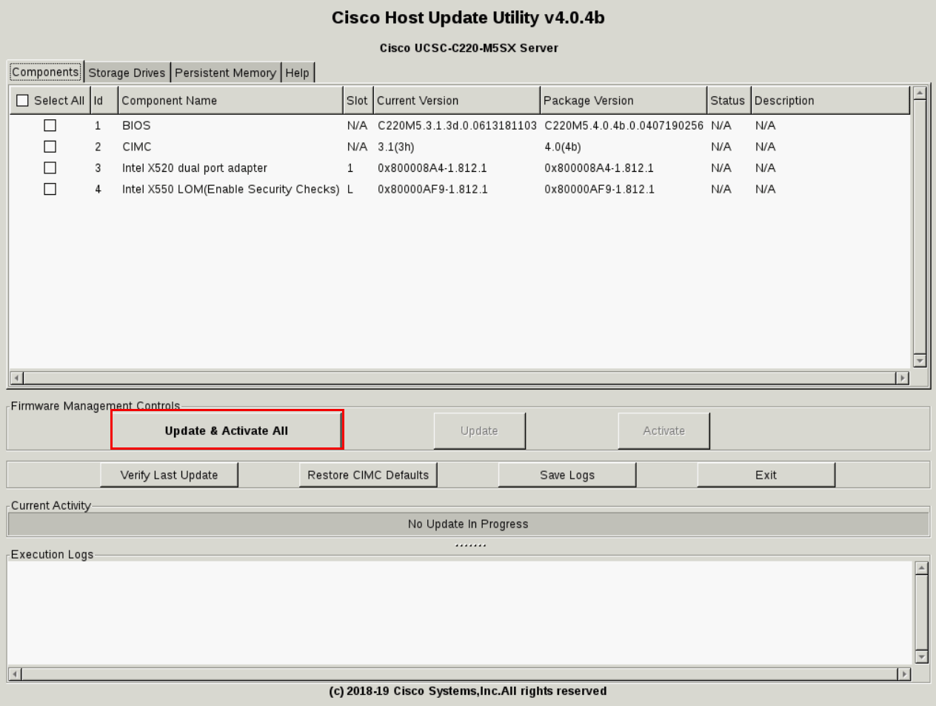Click the Description column header
The image size is (936, 706).
point(830,100)
